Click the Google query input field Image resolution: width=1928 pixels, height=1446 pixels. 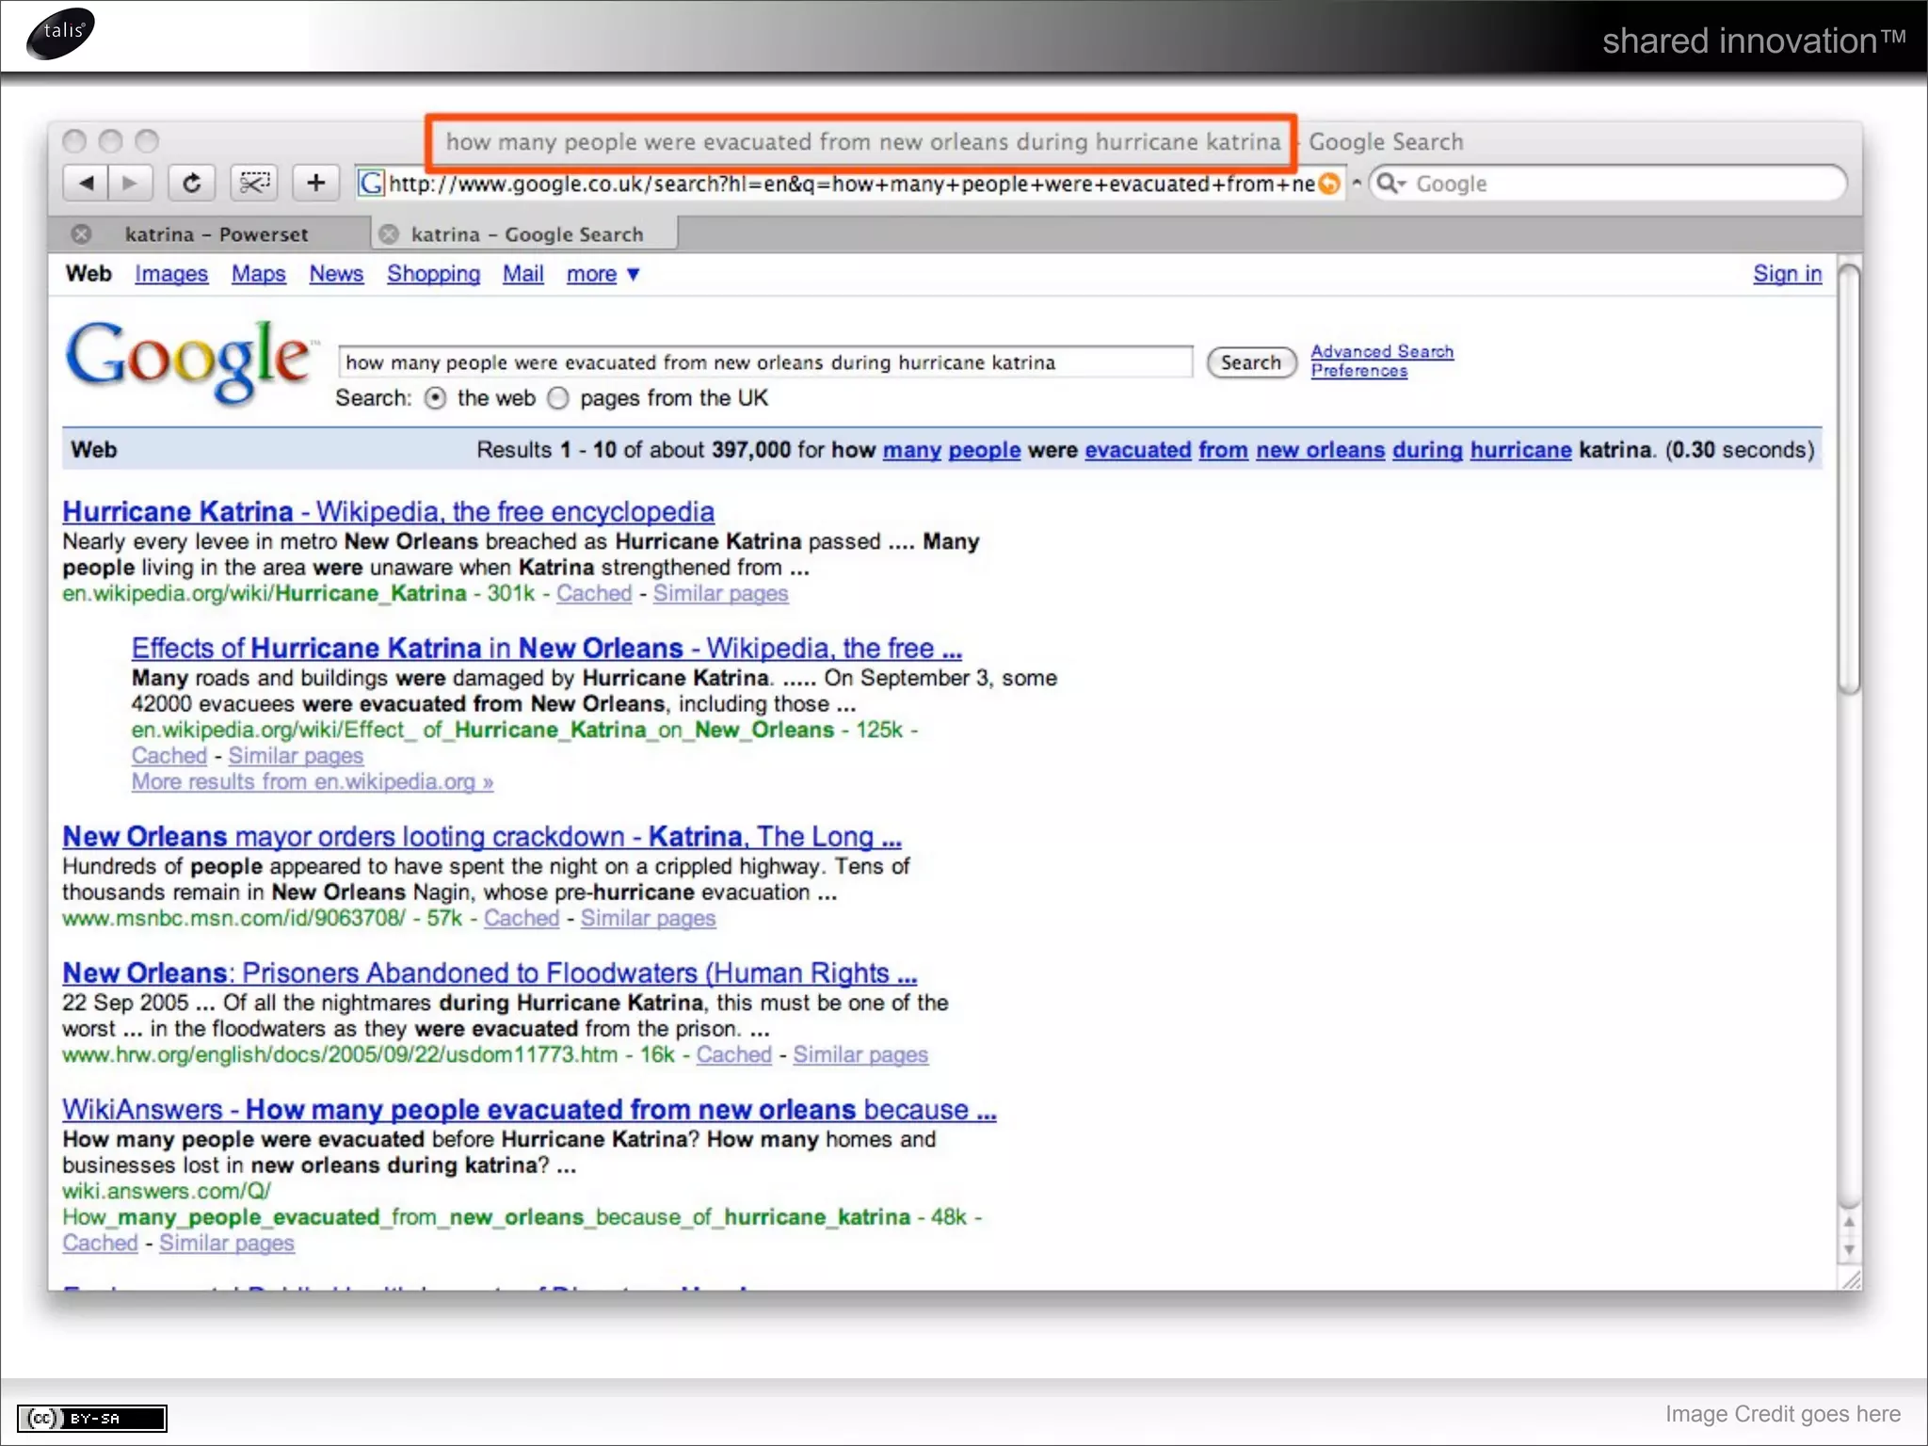click(763, 362)
